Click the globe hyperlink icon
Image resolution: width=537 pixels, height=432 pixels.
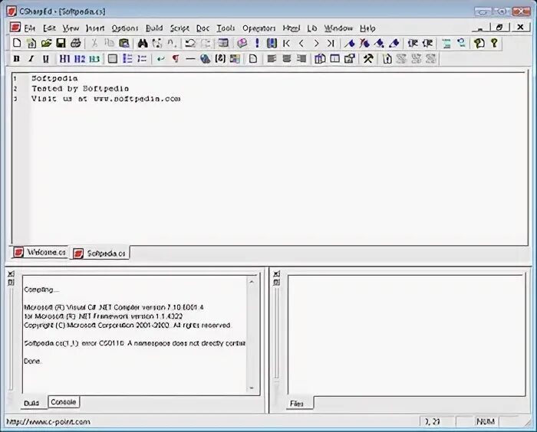click(205, 59)
